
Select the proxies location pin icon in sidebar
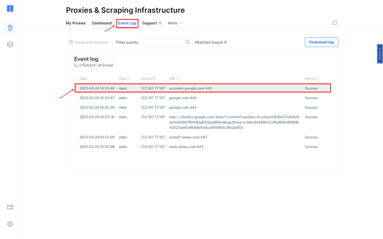pos(10,27)
